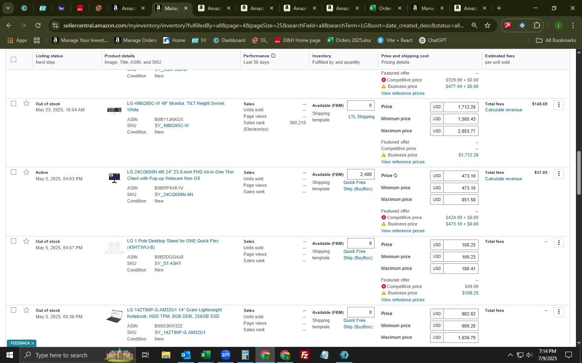Screen dimensions: 582x363
Task: Reload the Seller Central page
Action: click(38, 25)
